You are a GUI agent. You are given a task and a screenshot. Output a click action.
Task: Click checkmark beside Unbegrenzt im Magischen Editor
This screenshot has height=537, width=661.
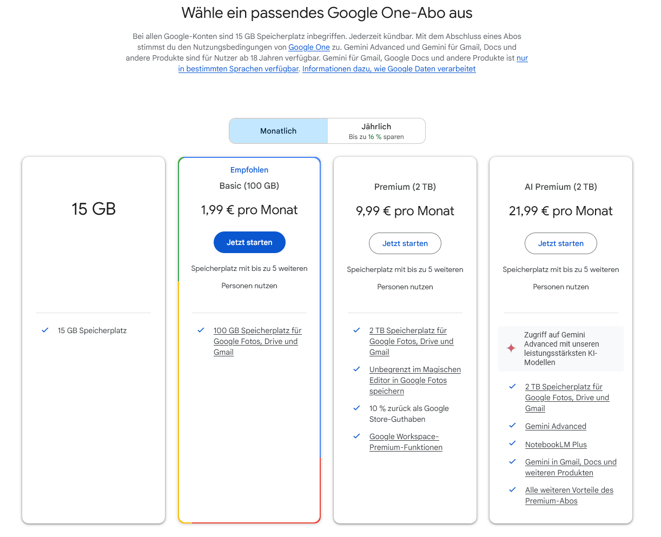coord(357,369)
